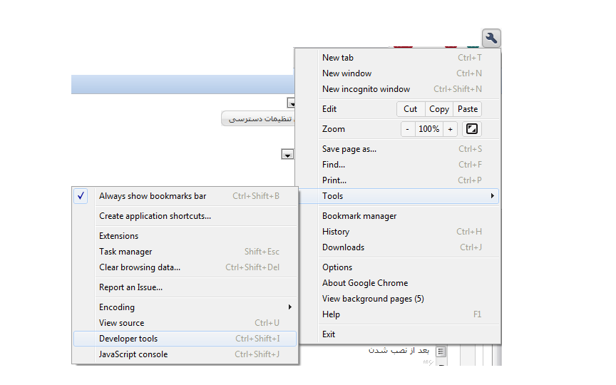The width and height of the screenshot is (616, 385).
Task: Open Bookmark manager
Action: pyautogui.click(x=359, y=216)
